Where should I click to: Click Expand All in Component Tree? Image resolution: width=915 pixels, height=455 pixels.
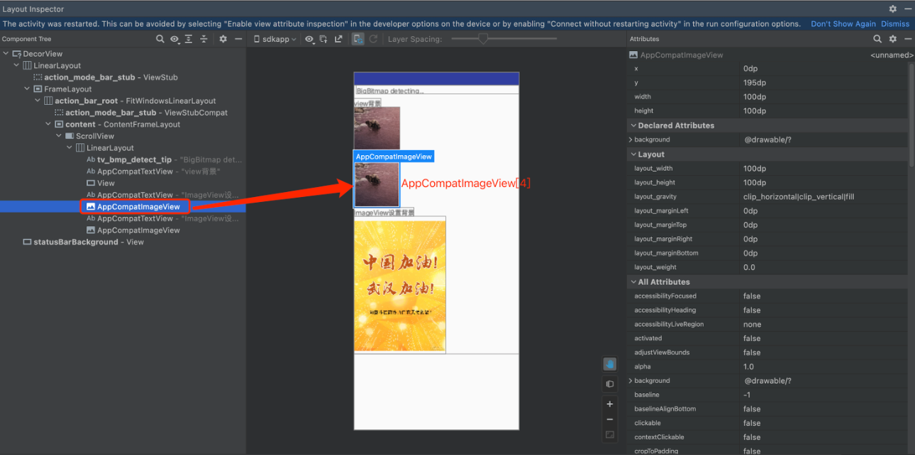coord(189,39)
